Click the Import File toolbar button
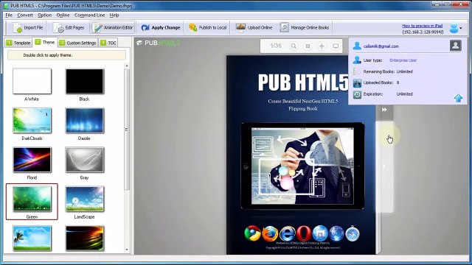472x265 pixels. tap(28, 28)
